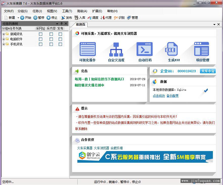Pin the 任务列表树 panel
223x185 pixels.
coord(62,24)
